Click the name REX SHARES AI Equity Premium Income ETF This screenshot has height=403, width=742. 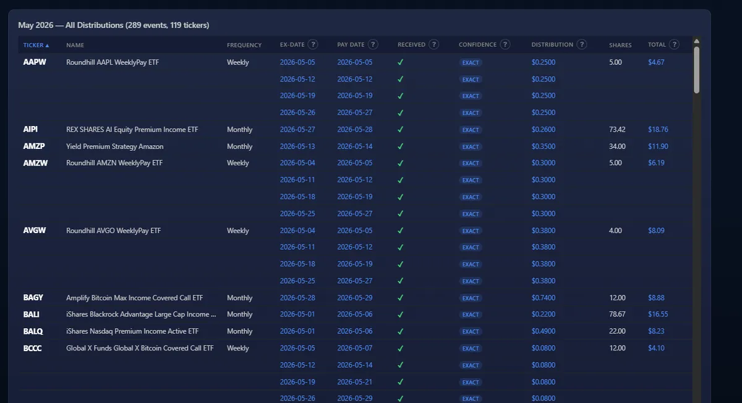click(x=132, y=130)
